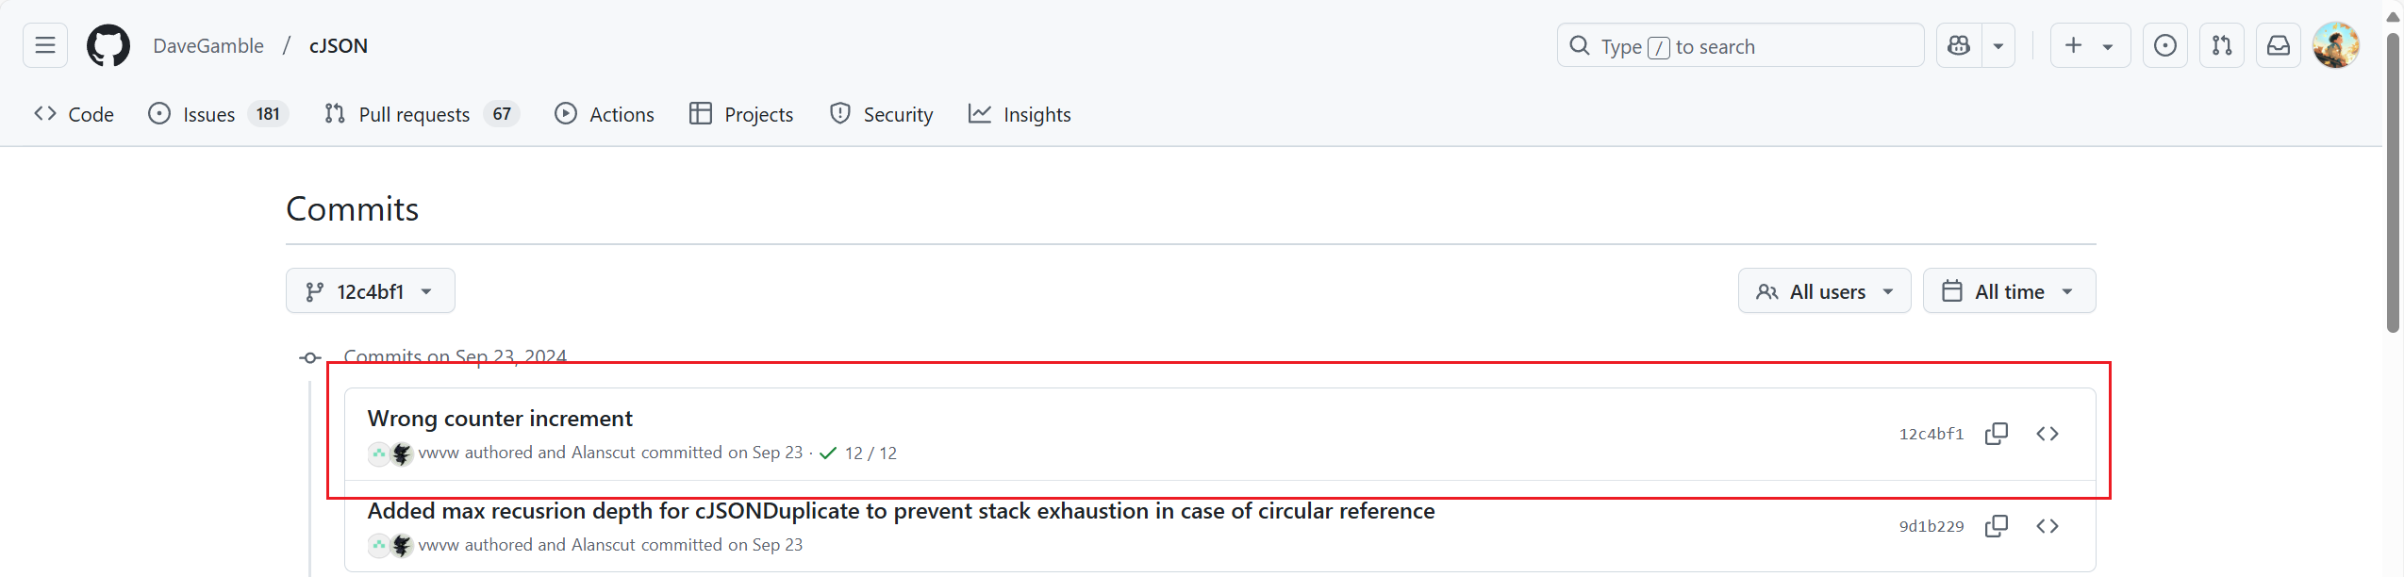Switch to the Pull requests tab
The height and width of the screenshot is (577, 2404).
[414, 114]
